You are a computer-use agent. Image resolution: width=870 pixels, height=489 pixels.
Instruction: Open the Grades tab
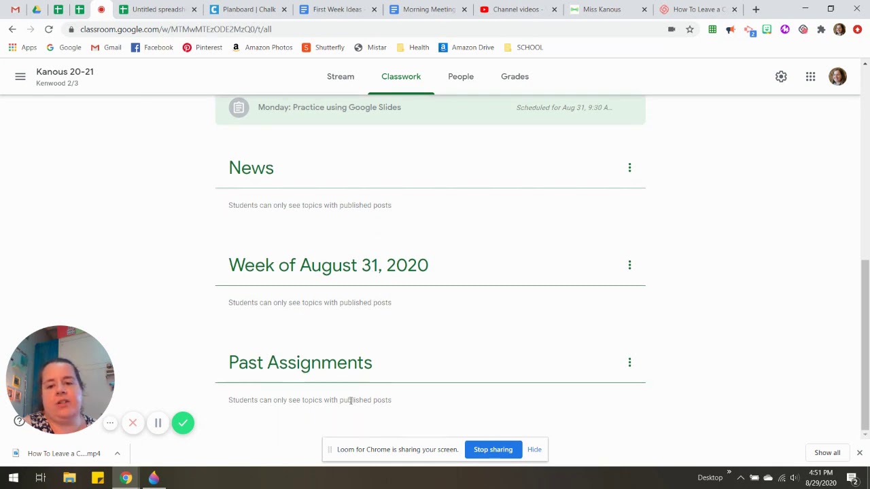click(x=515, y=77)
